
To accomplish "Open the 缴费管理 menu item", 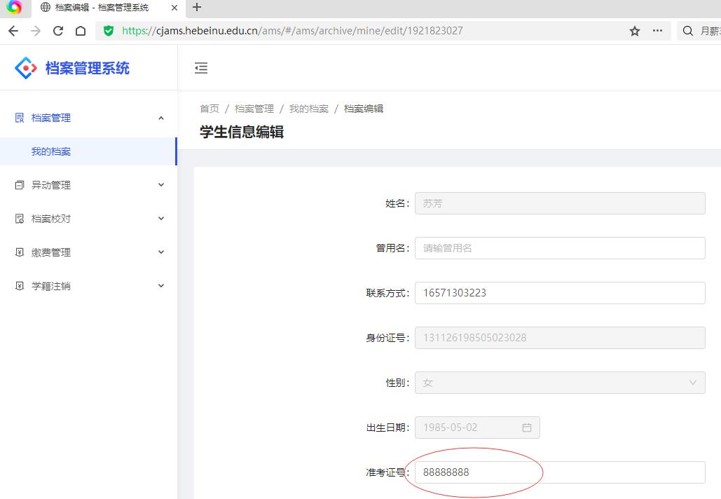I will 88,252.
